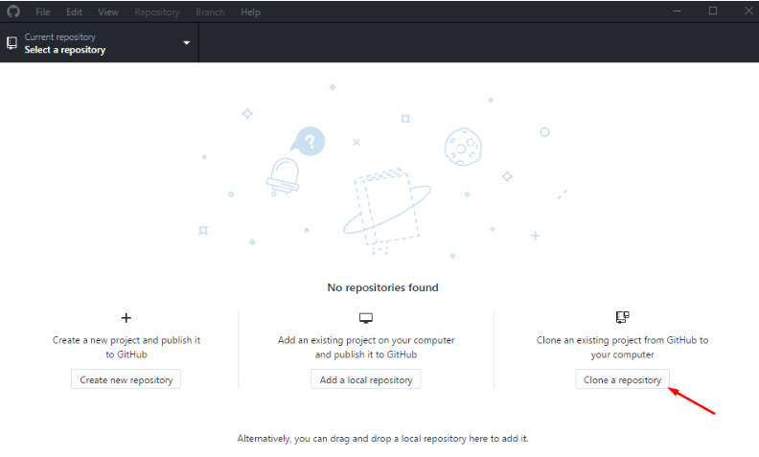Image resolution: width=759 pixels, height=457 pixels.
Task: Close the GitHub Desktop window
Action: click(x=748, y=11)
